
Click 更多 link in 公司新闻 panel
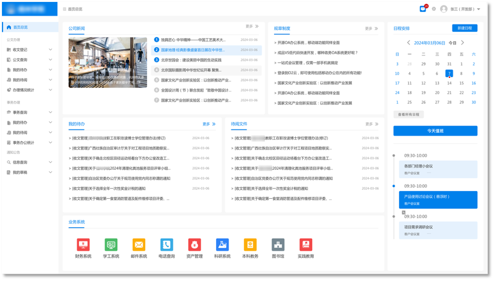click(x=252, y=26)
